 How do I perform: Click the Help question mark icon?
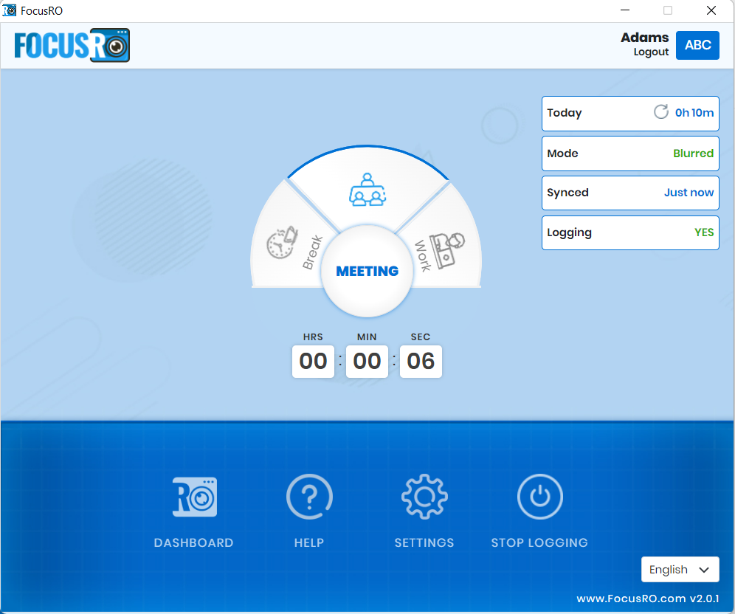[308, 497]
